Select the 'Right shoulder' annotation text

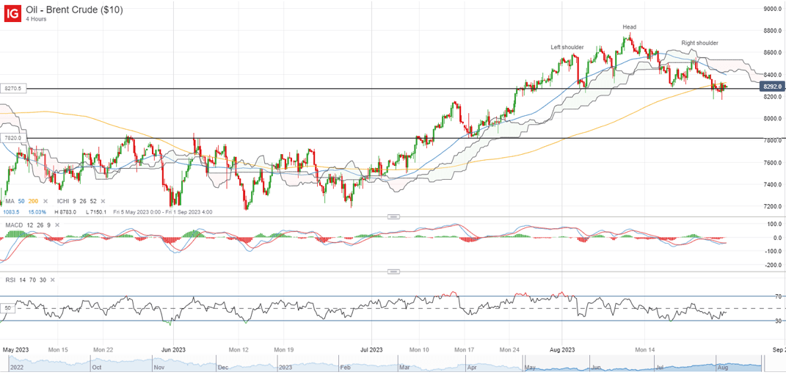(699, 43)
